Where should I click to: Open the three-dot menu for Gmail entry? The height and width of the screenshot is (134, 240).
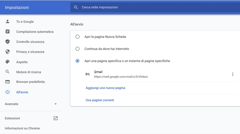click(233, 74)
